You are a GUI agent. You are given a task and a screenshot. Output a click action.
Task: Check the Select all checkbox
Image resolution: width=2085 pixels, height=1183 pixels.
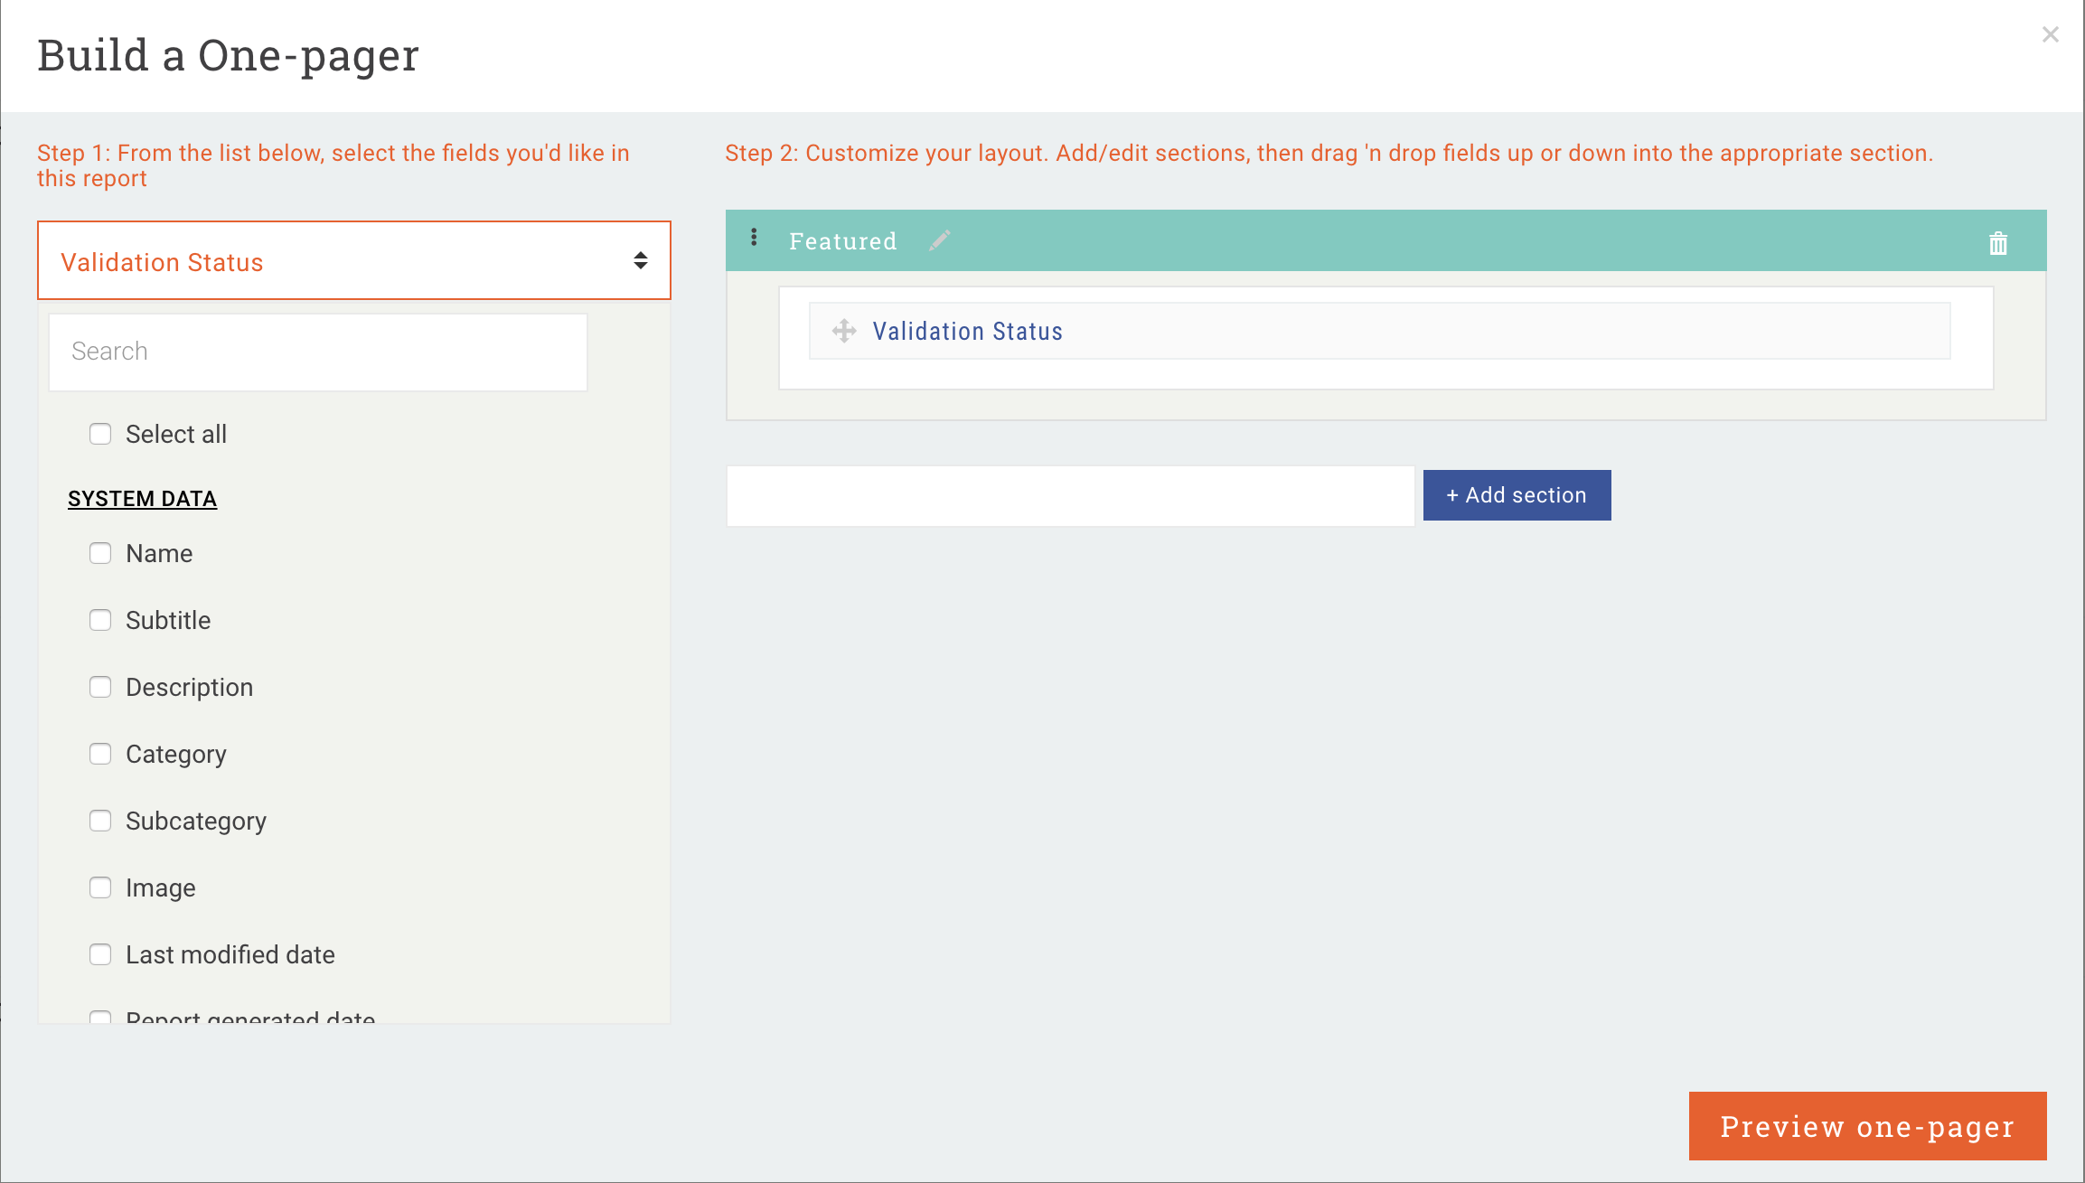pos(100,434)
